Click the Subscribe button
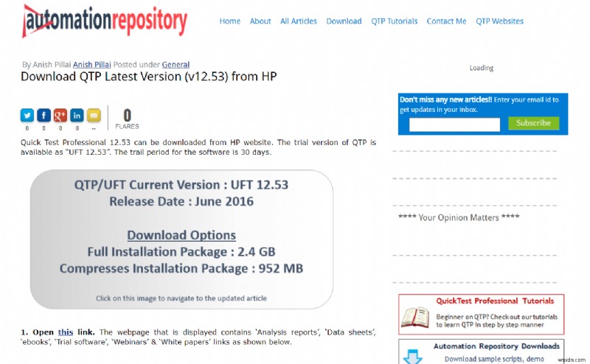590x364 pixels. click(533, 123)
